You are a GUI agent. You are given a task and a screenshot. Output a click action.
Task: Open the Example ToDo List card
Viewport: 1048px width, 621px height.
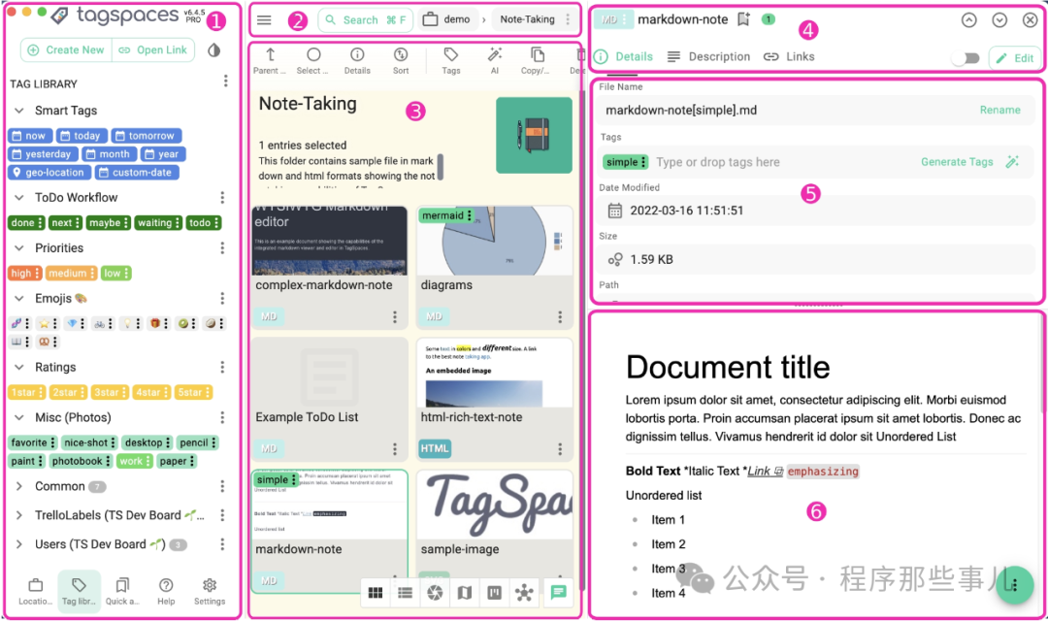tap(330, 399)
